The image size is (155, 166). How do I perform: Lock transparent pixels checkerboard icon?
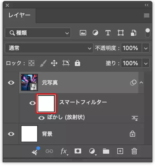pyautogui.click(x=32, y=63)
